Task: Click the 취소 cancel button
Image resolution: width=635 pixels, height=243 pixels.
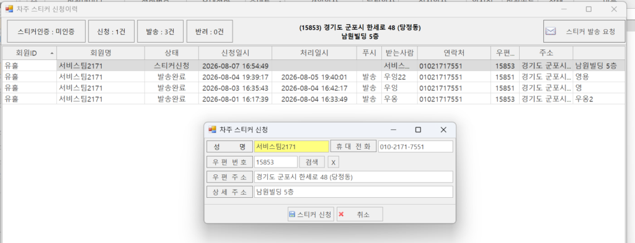Action: [360, 215]
